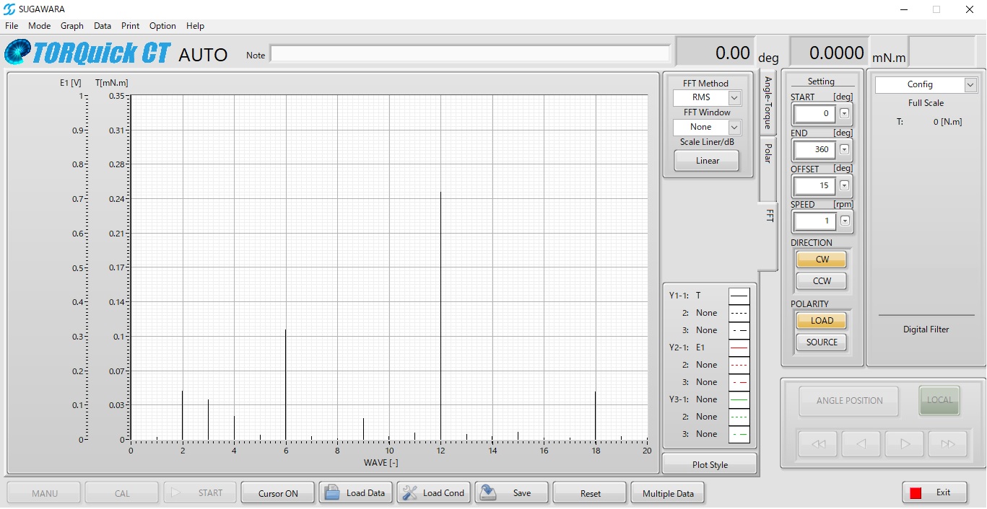The width and height of the screenshot is (987, 509).
Task: Open the File menu
Action: [x=12, y=26]
